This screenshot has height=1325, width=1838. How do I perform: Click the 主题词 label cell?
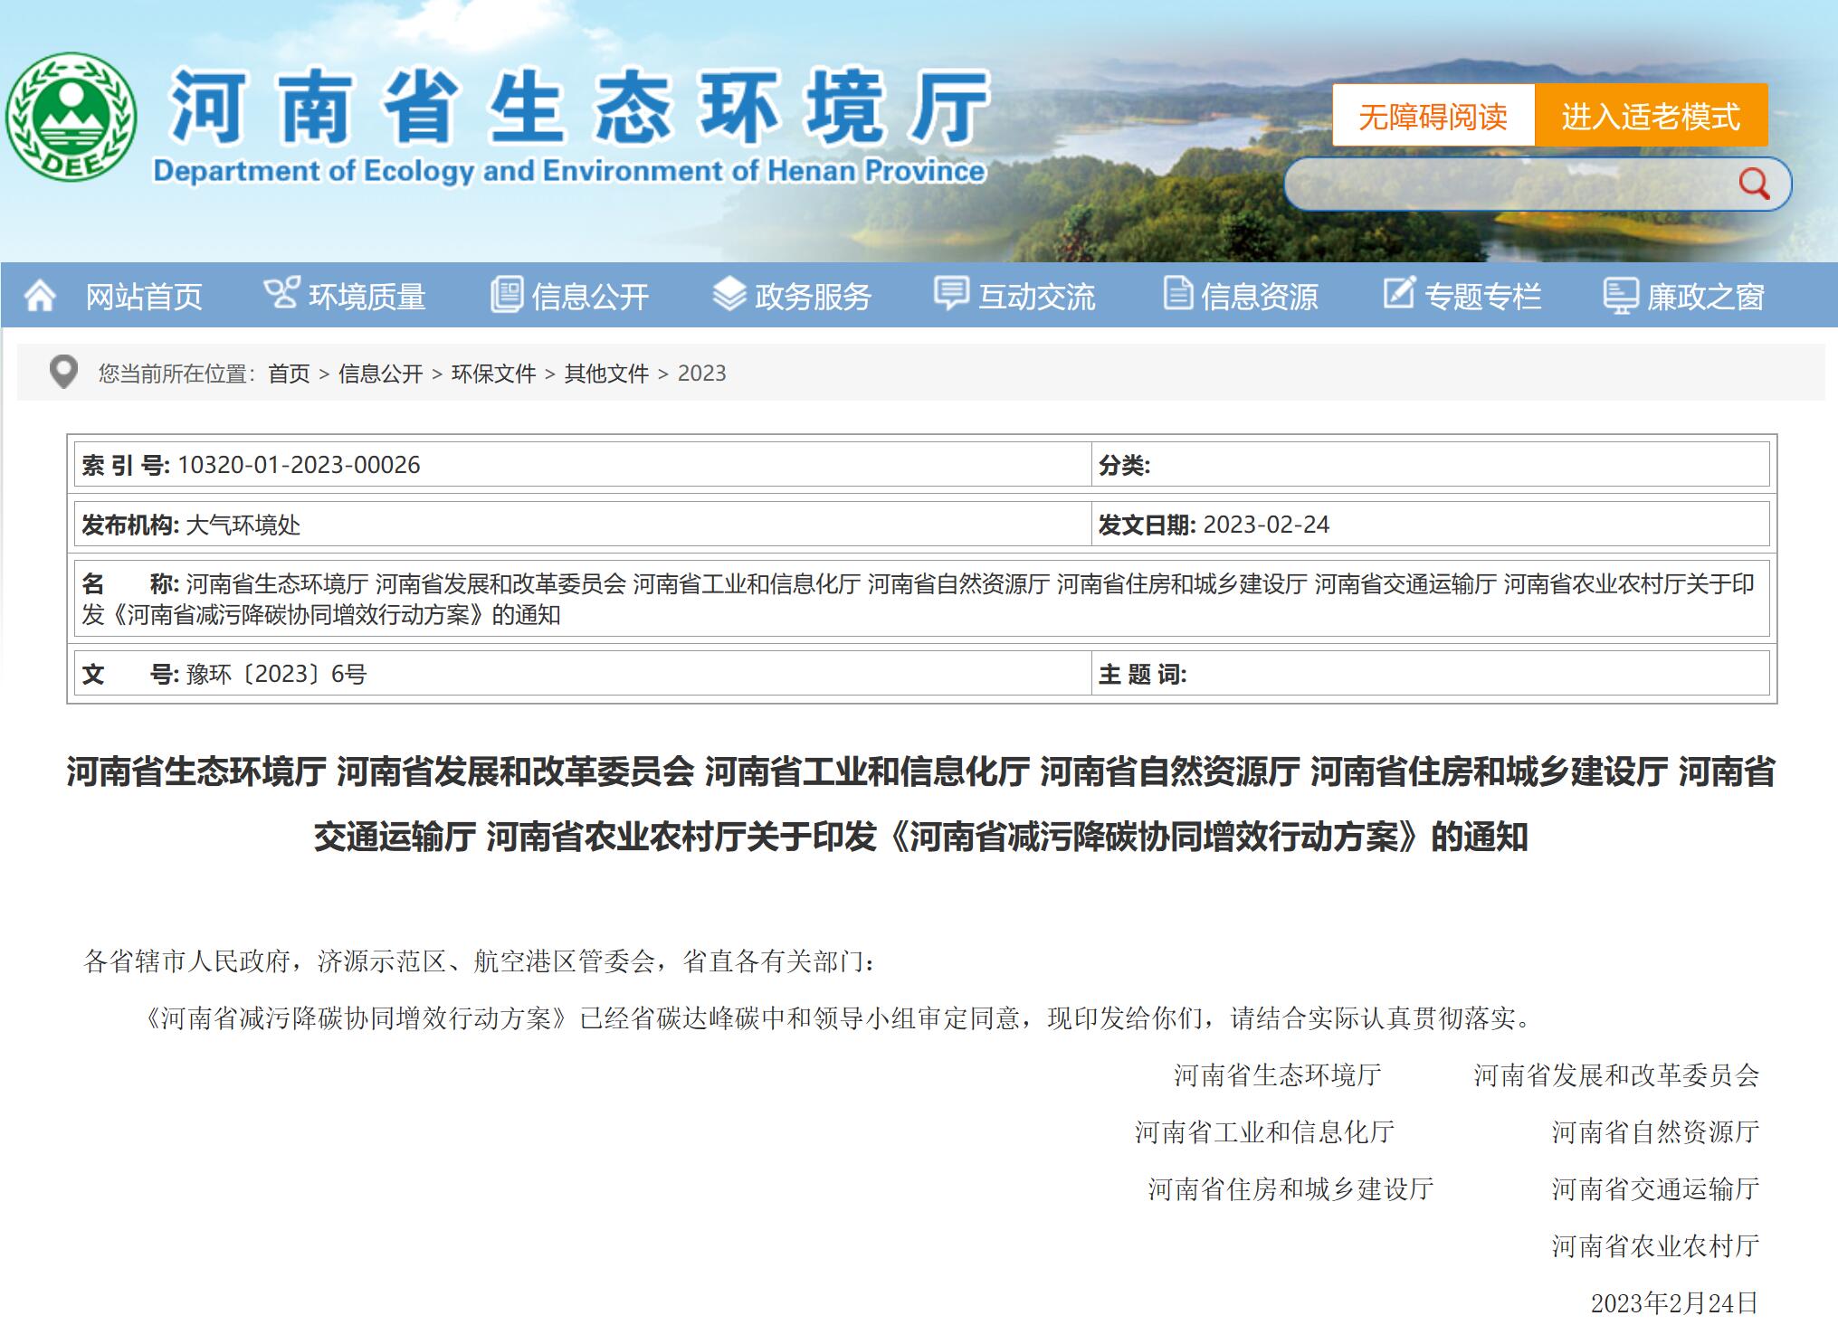(x=1431, y=674)
